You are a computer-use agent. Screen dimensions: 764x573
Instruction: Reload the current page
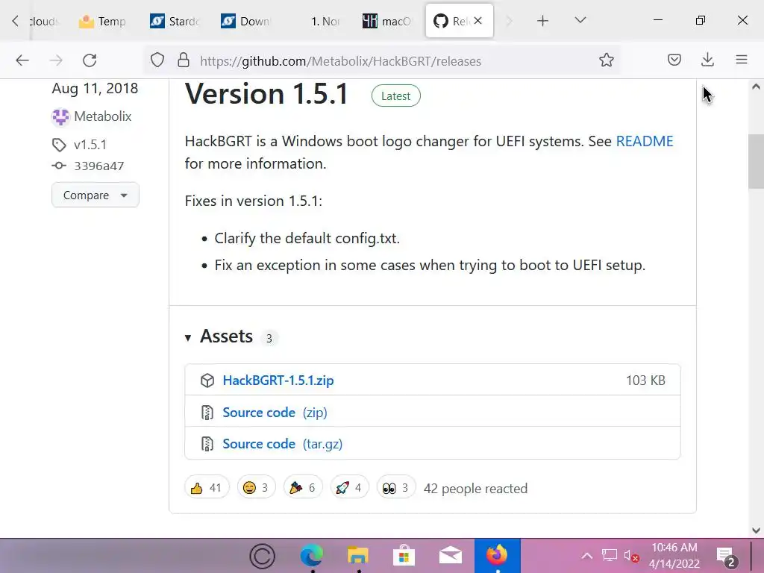pyautogui.click(x=90, y=60)
